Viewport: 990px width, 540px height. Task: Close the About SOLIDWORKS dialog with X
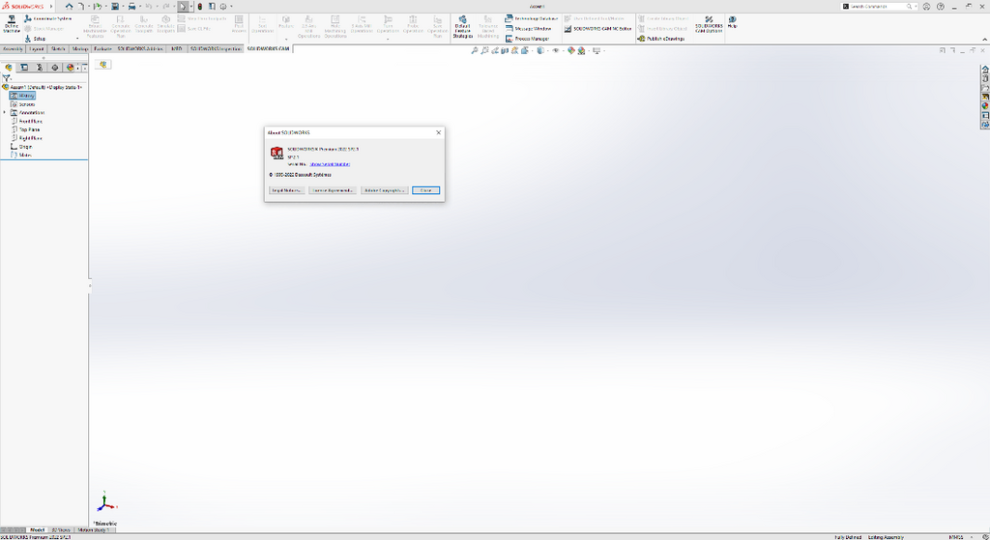tap(439, 132)
